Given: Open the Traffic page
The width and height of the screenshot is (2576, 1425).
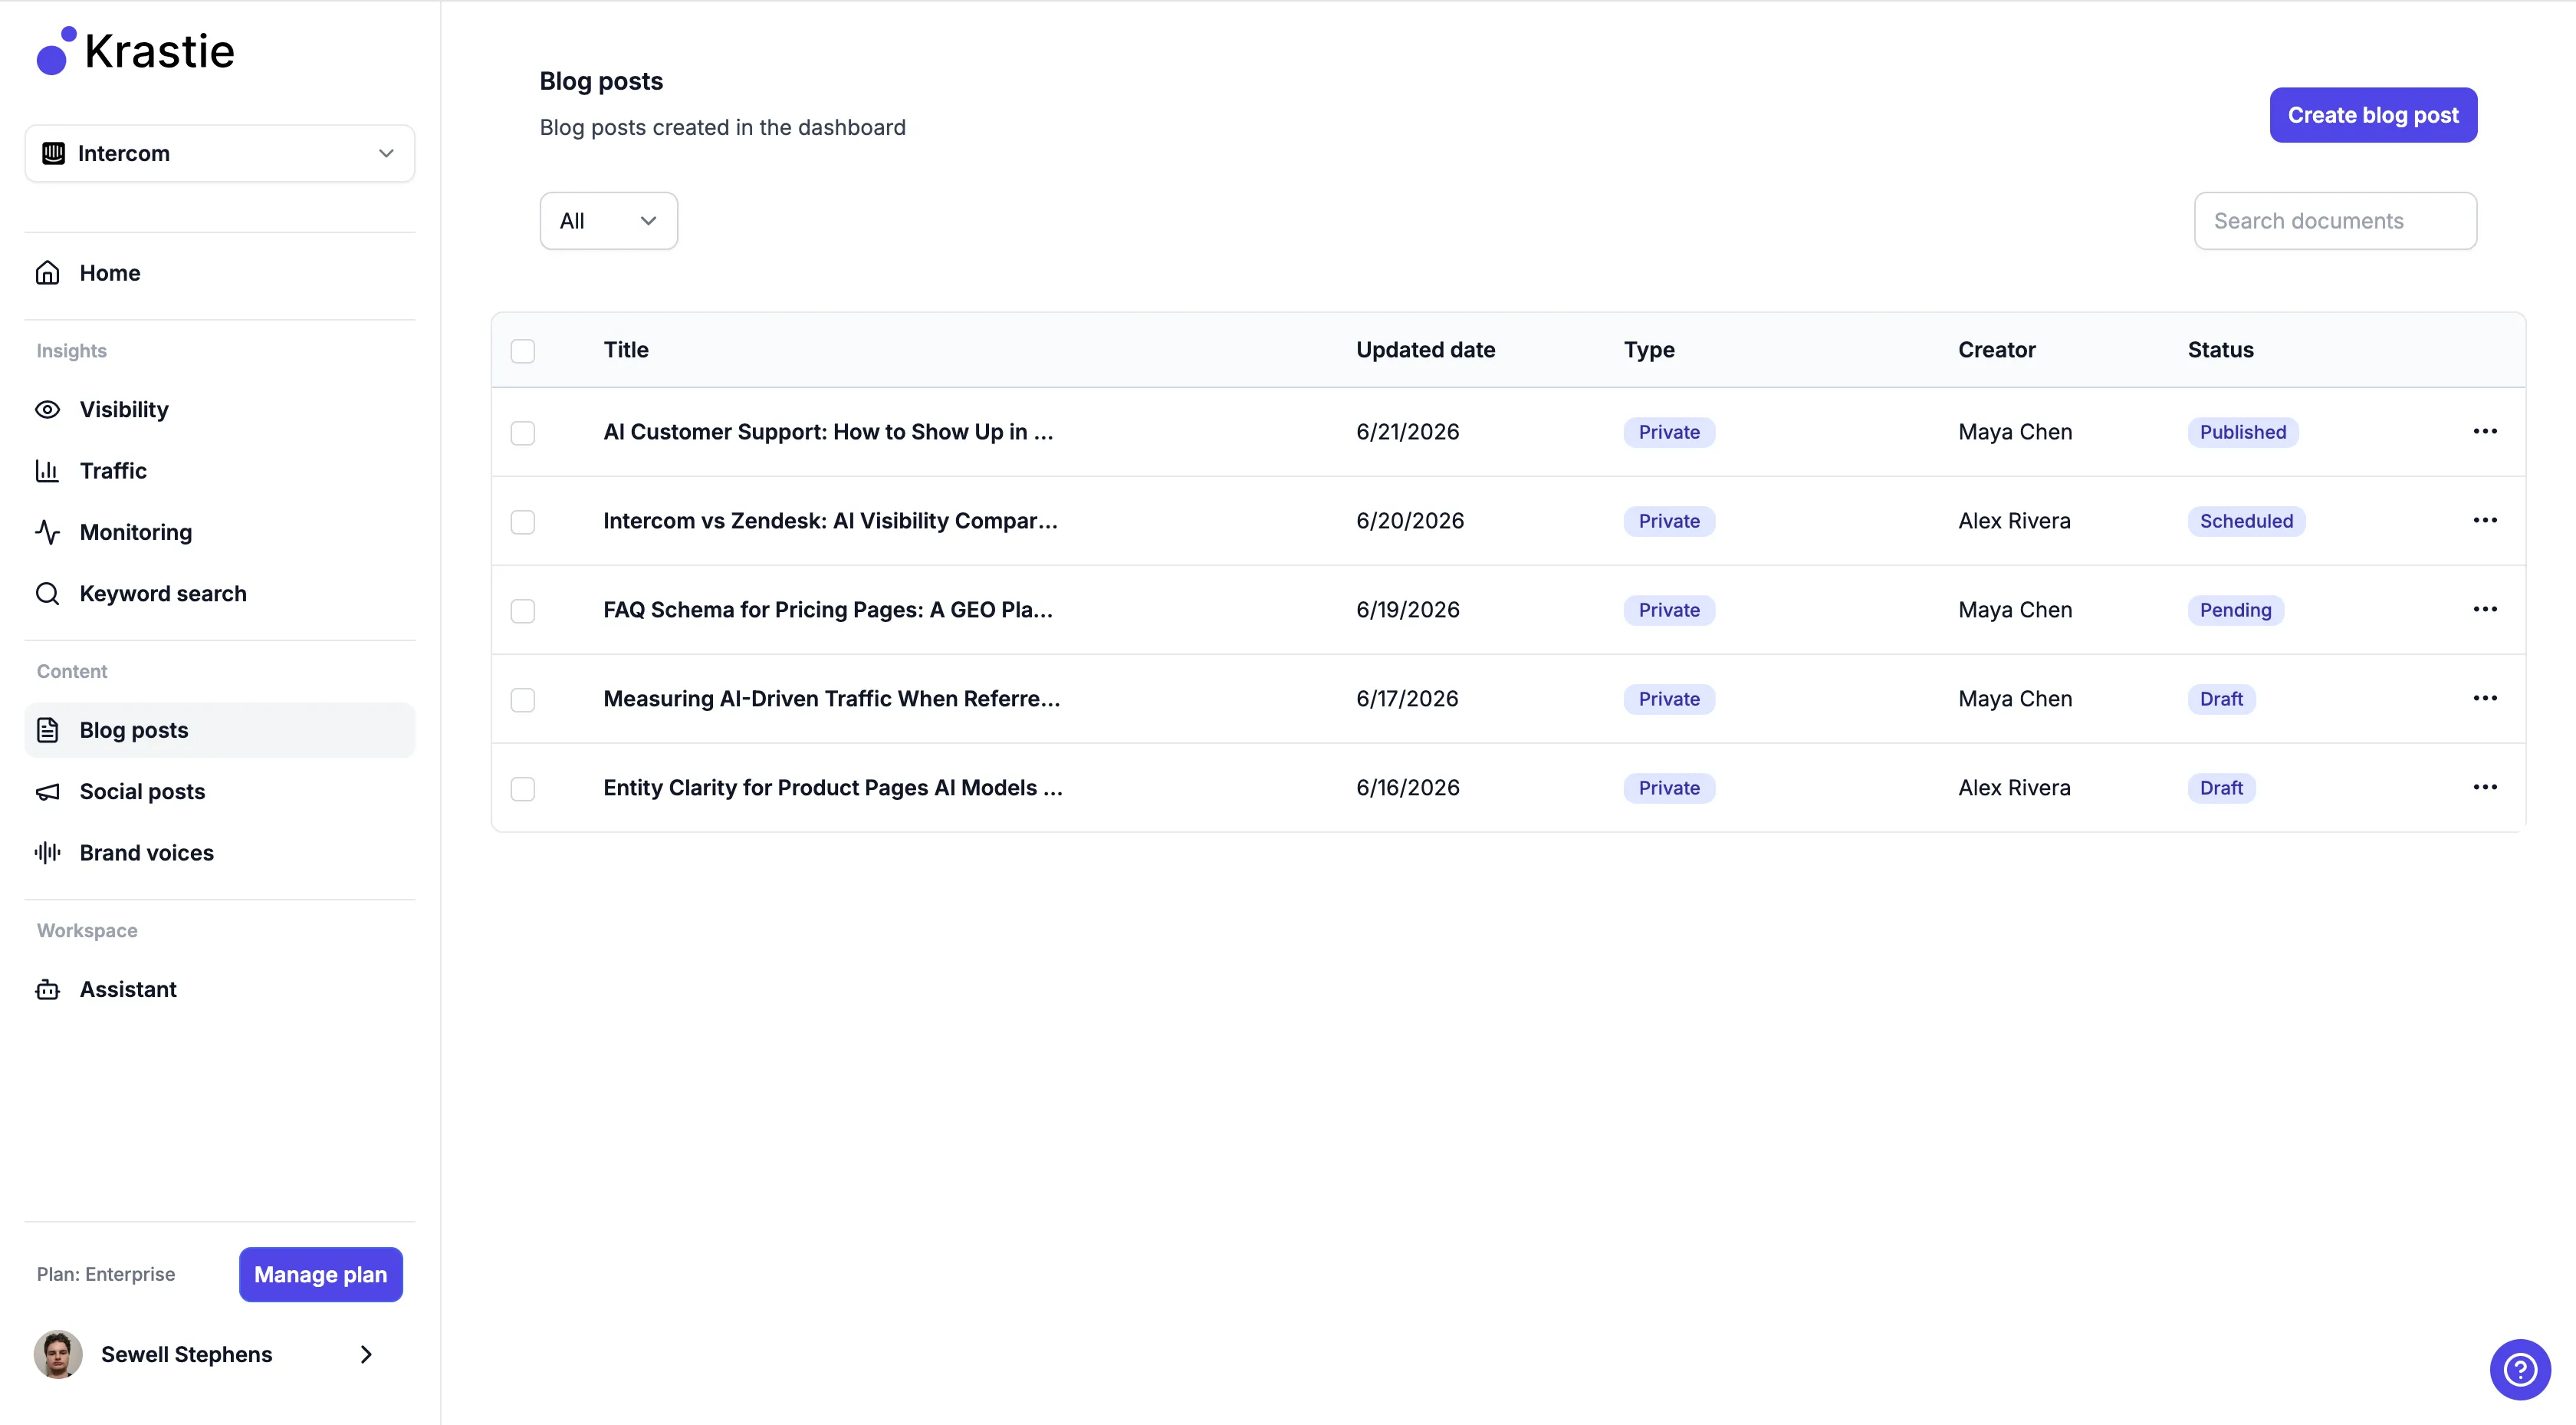Looking at the screenshot, I should coord(220,470).
